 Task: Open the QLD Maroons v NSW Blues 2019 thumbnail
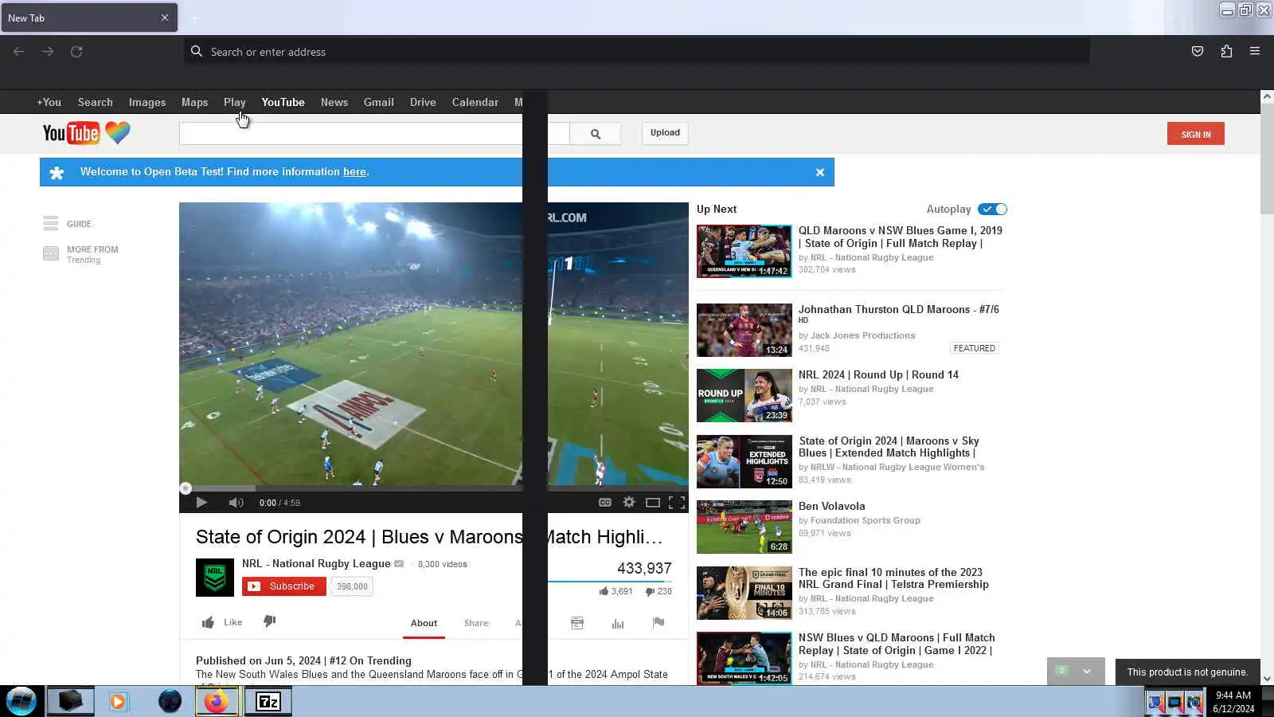pyautogui.click(x=744, y=252)
